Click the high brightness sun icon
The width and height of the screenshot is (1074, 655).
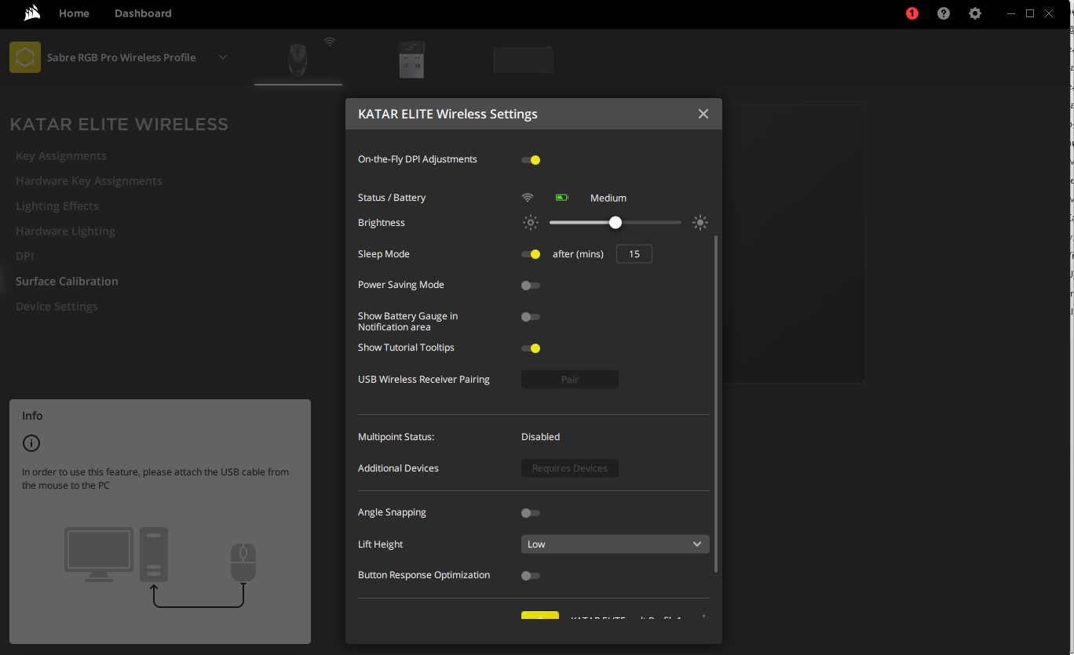click(700, 223)
